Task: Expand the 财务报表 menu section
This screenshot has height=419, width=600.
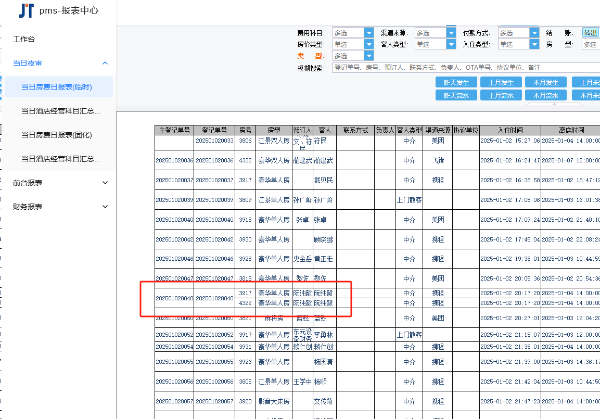Action: click(x=105, y=207)
